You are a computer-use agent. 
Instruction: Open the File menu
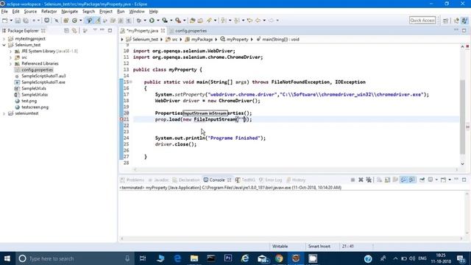tap(4, 12)
